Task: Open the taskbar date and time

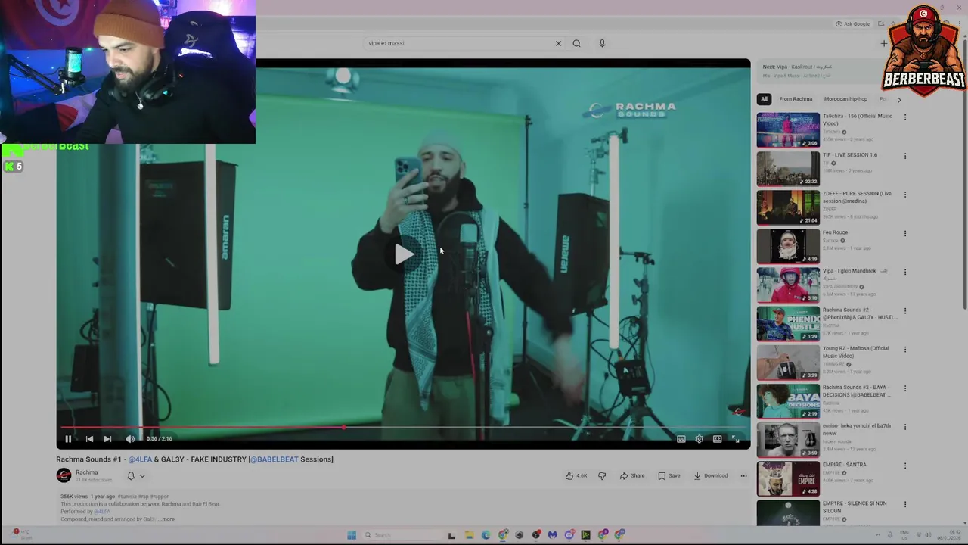Action: point(949,535)
